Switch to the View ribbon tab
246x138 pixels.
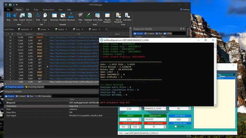60,10
